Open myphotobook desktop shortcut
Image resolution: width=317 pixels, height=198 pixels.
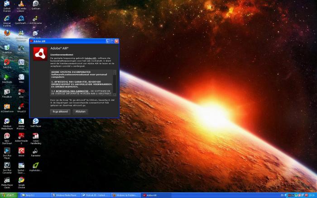[36, 167]
